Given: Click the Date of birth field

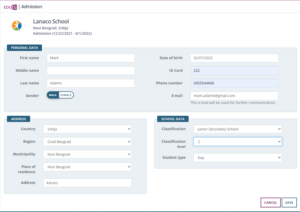Looking at the screenshot, I should point(234,58).
